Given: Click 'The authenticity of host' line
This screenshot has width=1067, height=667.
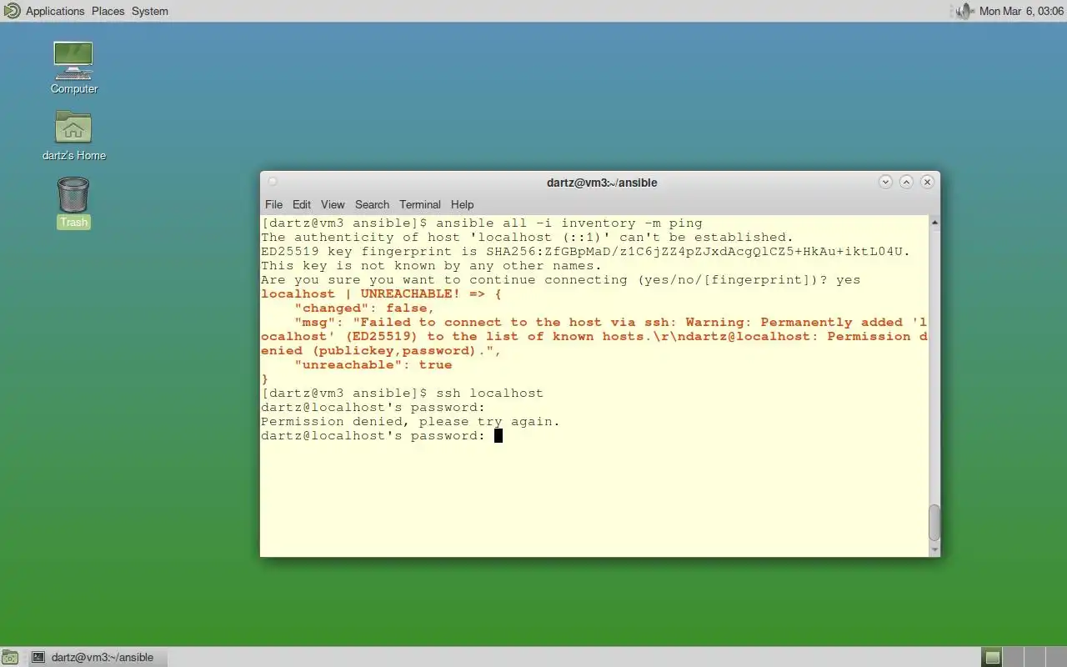Looking at the screenshot, I should coord(528,238).
